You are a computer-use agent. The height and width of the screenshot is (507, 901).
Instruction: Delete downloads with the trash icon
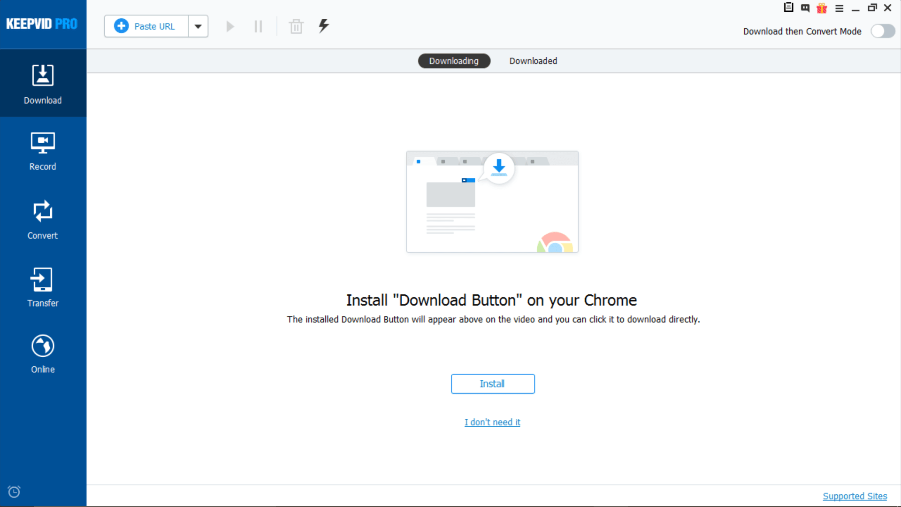point(296,26)
